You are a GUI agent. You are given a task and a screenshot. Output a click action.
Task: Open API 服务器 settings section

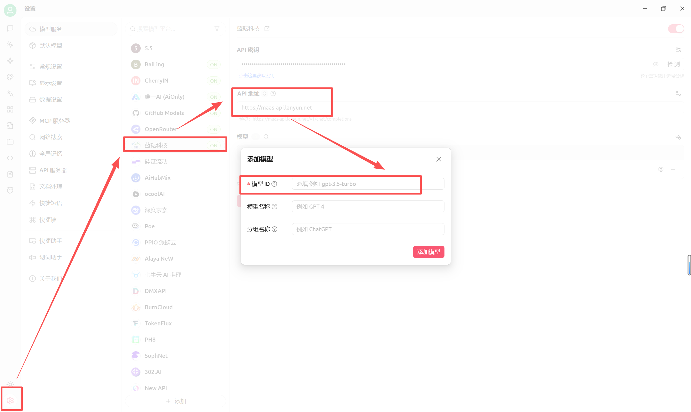71,170
